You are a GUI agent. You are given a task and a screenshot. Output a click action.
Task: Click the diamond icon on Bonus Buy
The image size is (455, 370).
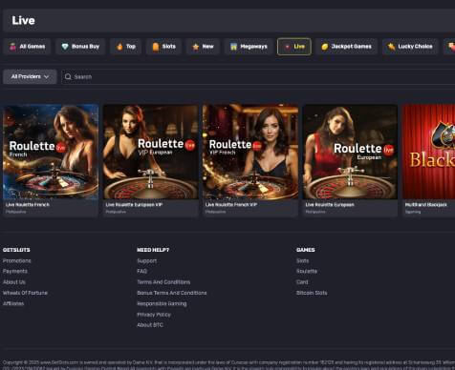click(65, 47)
